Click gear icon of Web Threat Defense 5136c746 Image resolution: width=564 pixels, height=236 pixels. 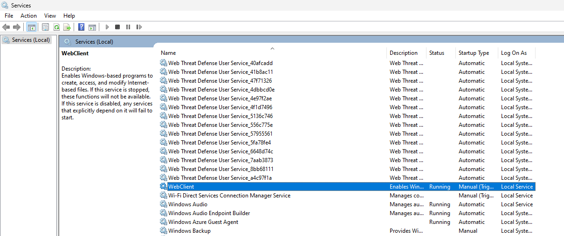point(163,116)
